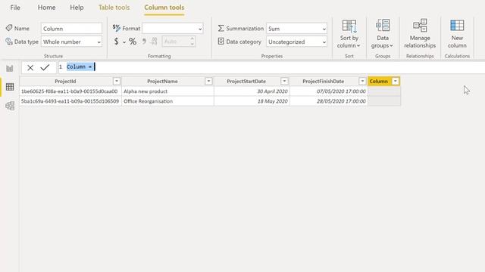Image resolution: width=485 pixels, height=272 pixels.
Task: Open the Format dropdown
Action: point(173,29)
